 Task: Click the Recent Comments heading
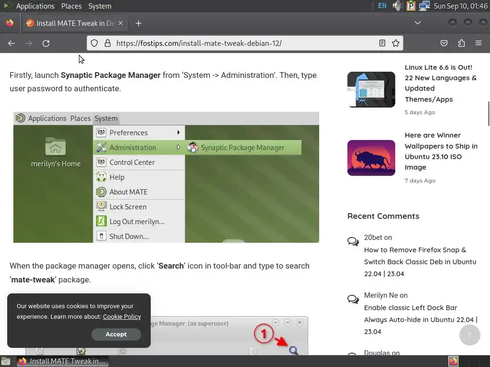point(383,216)
